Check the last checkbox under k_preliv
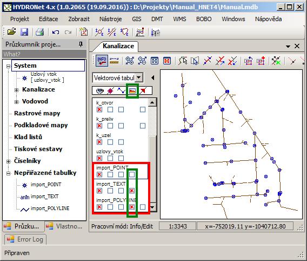 (x=143, y=126)
